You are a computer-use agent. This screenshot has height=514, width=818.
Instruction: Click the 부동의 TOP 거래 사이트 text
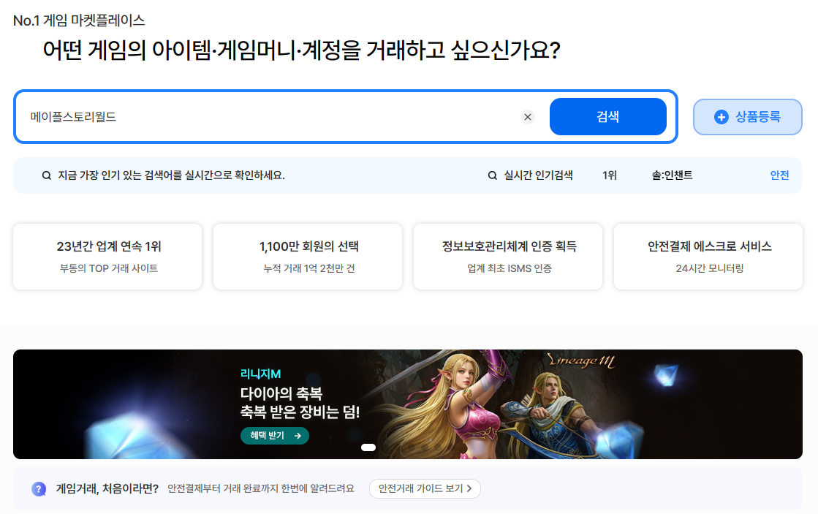pyautogui.click(x=108, y=268)
